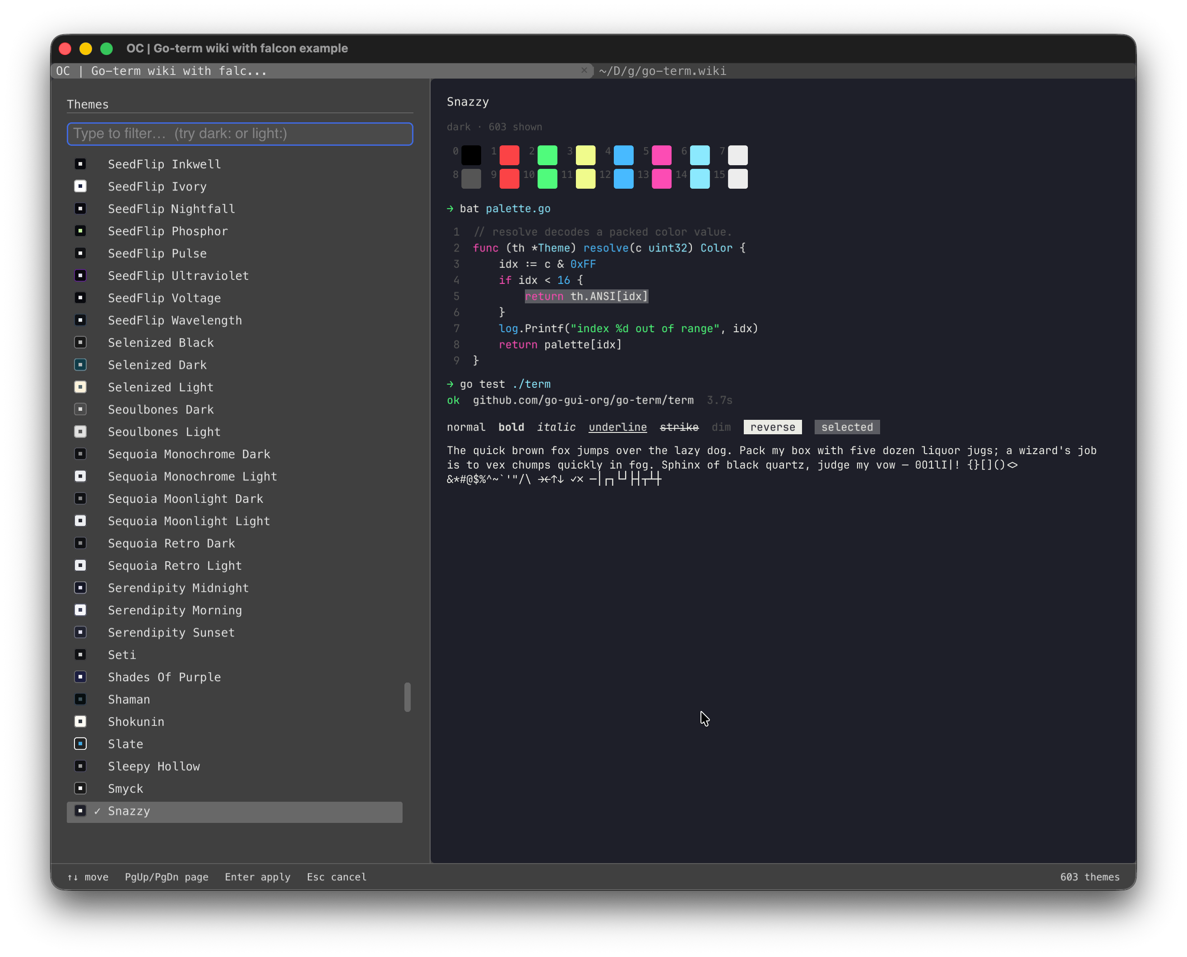Select the SeedFlip Voltage theme
Screen dimensions: 1187x957
tap(234, 298)
